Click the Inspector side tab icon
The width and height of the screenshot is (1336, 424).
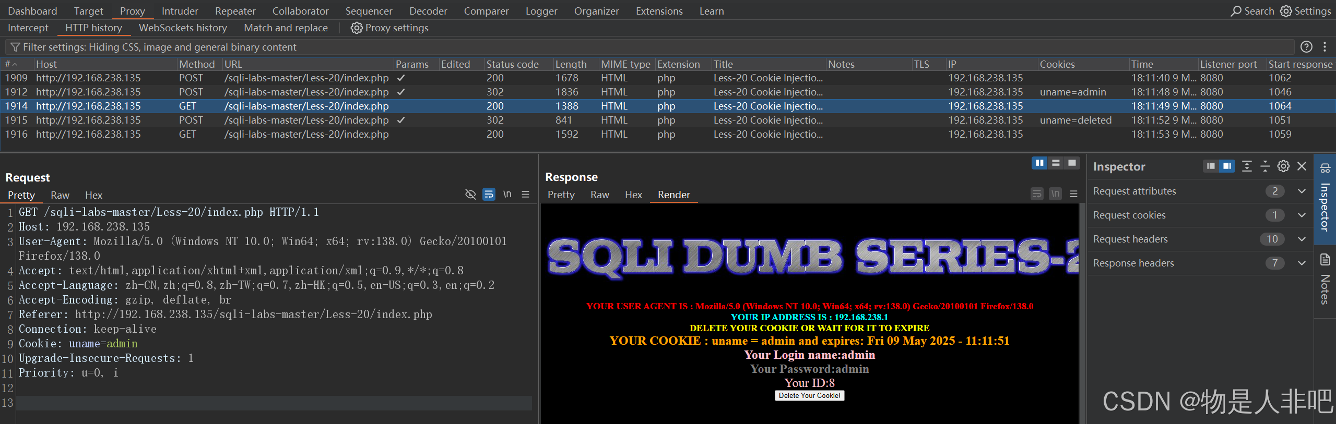[1325, 168]
